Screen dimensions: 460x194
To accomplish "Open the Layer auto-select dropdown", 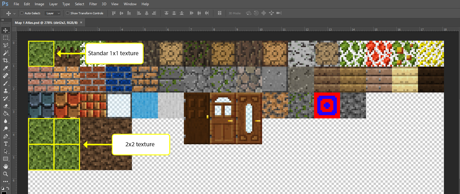I will 53,13.
